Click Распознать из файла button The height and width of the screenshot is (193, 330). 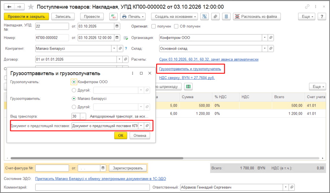257,16
